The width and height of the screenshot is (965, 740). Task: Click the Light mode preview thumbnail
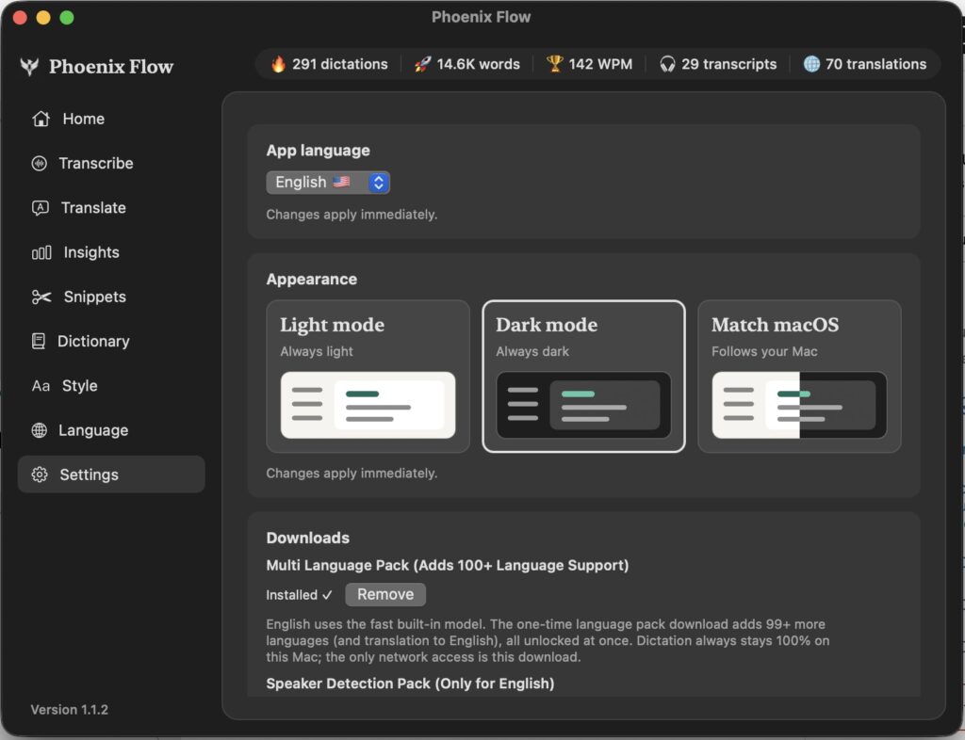pos(368,405)
